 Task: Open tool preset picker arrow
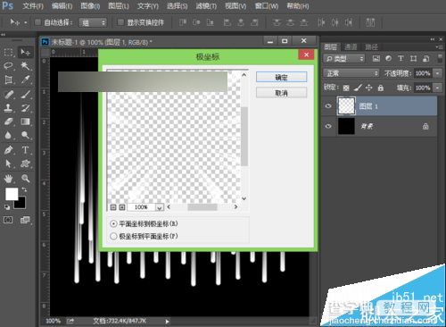pos(26,22)
